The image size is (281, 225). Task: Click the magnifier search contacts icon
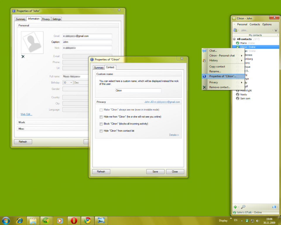tap(243, 207)
